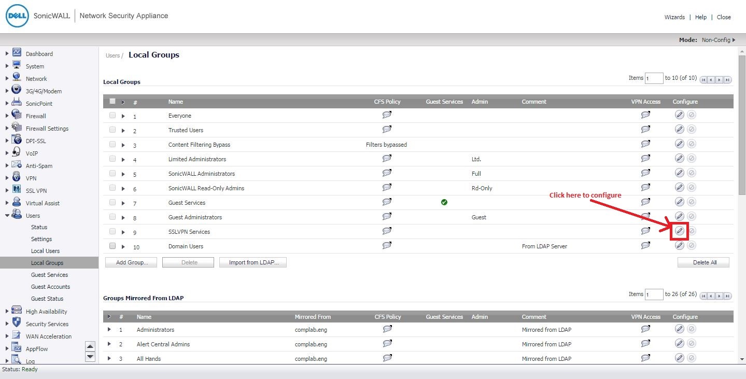The height and width of the screenshot is (379, 746).
Task: Open Guest Status in sidebar
Action: click(x=47, y=299)
